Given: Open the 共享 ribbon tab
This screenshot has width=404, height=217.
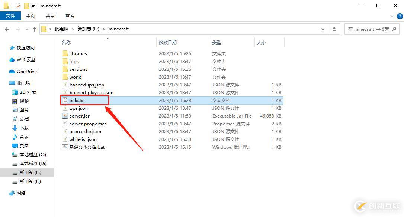Looking at the screenshot, I should tap(50, 16).
